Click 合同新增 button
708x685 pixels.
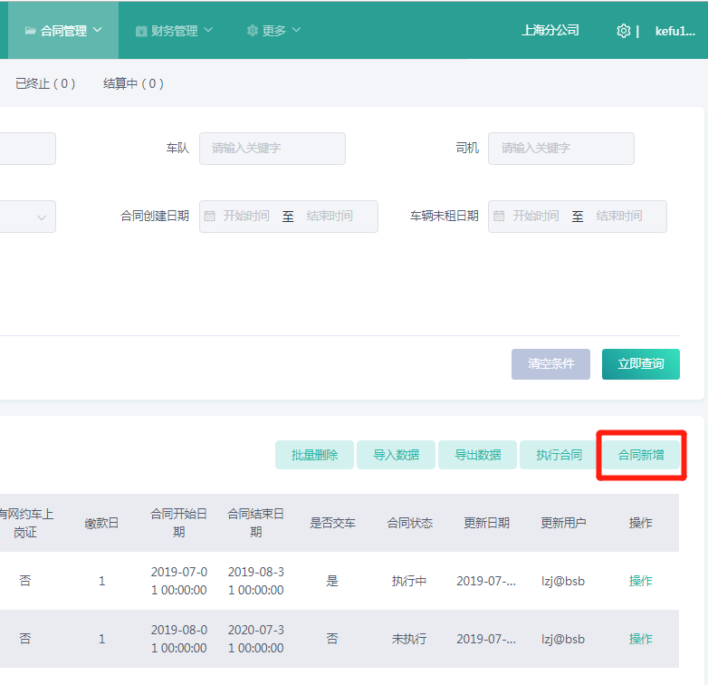click(640, 455)
